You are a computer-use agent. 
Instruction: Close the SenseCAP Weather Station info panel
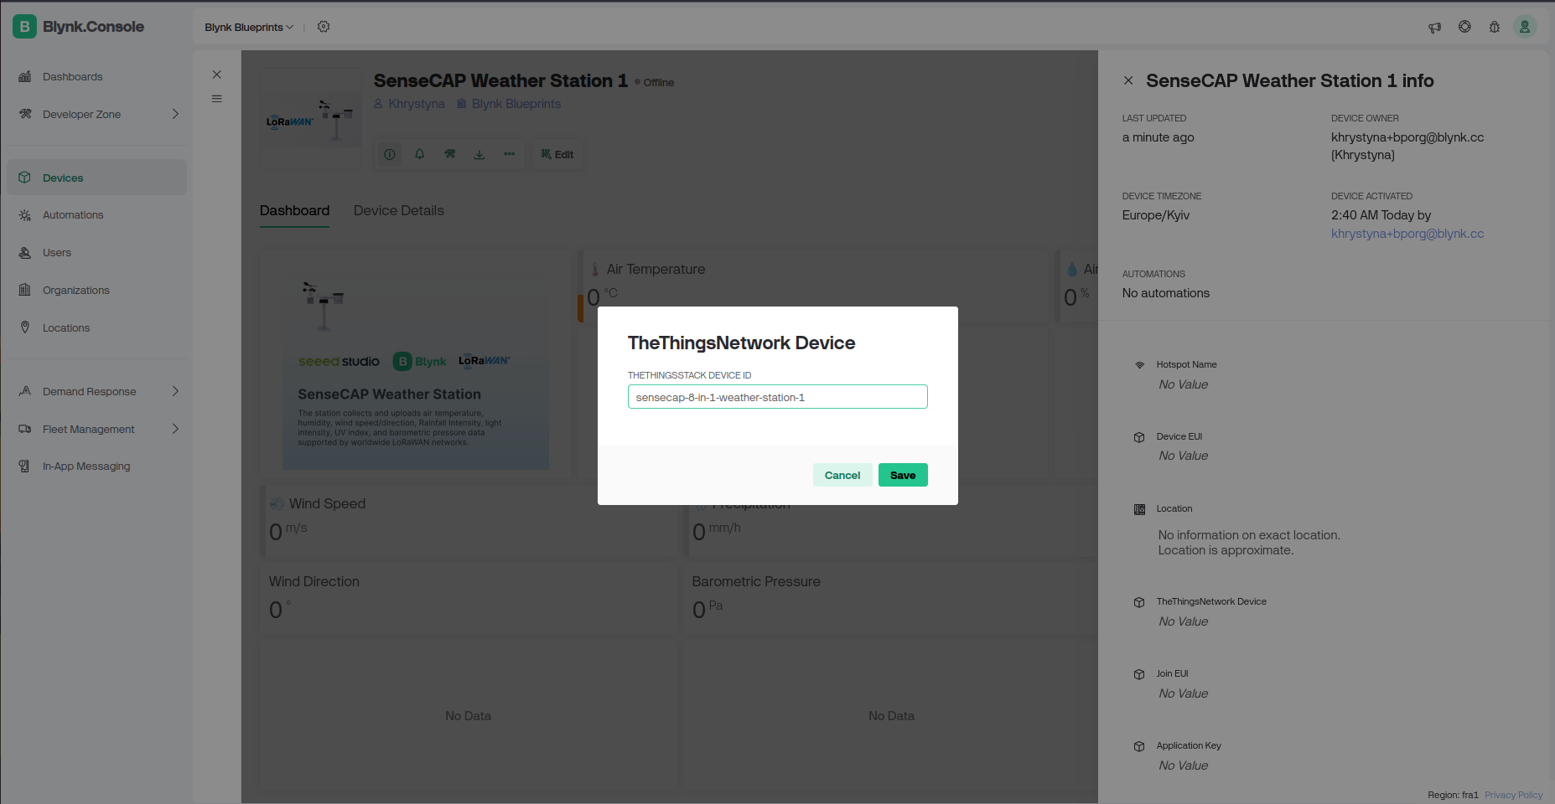tap(1128, 80)
